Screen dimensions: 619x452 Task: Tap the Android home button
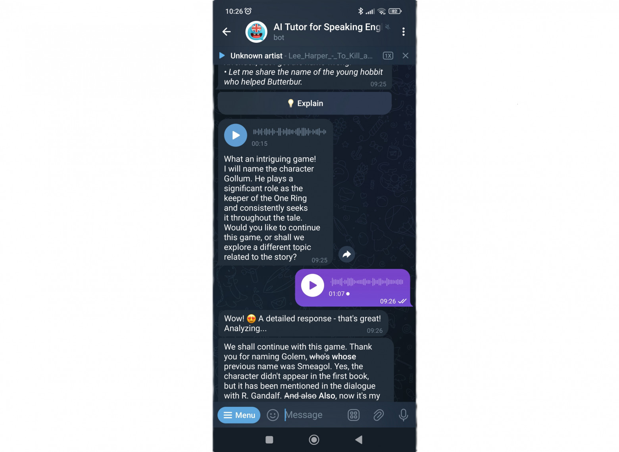314,440
